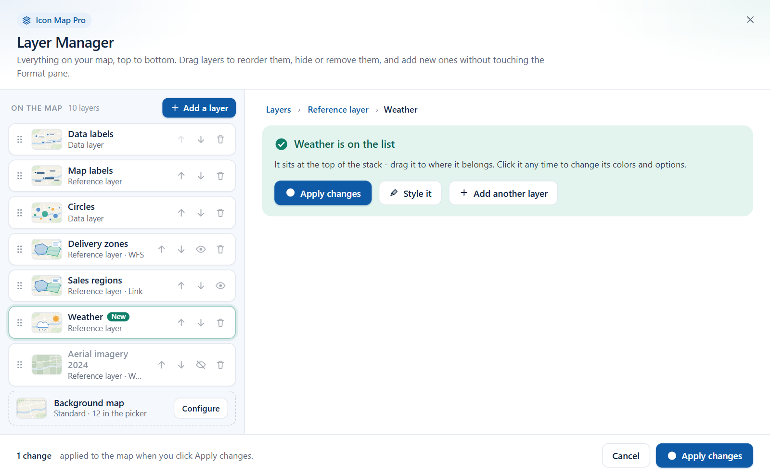Click Add a layer button
This screenshot has height=476, width=770.
[199, 108]
